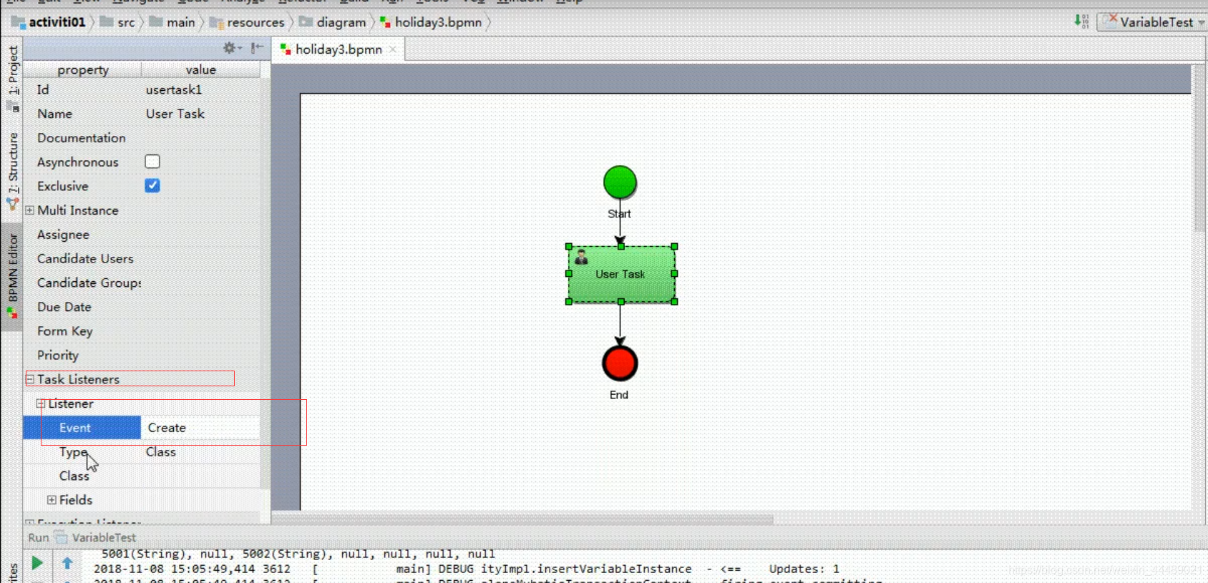Select the Candidate Groups property
This screenshot has height=583, width=1208.
(x=142, y=283)
